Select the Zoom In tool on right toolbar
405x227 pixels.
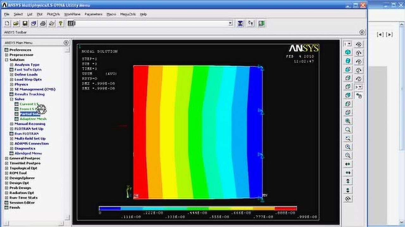(347, 147)
